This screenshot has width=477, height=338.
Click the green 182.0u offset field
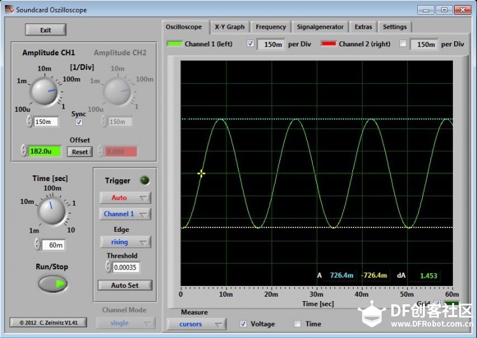pyautogui.click(x=45, y=151)
